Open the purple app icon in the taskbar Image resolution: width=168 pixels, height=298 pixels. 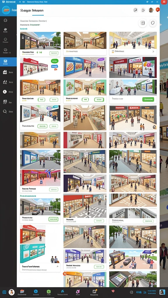point(78,292)
